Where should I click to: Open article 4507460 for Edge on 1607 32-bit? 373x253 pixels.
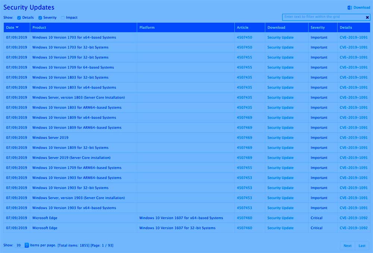244,228
